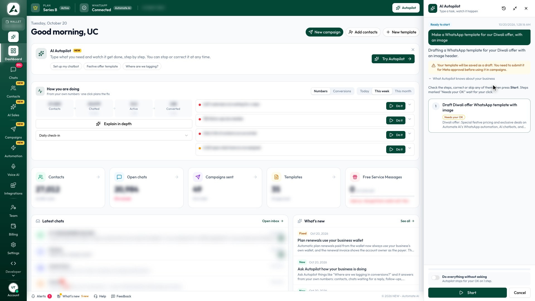Go to AI Sales in sidebar
535x301 pixels.
(x=13, y=110)
